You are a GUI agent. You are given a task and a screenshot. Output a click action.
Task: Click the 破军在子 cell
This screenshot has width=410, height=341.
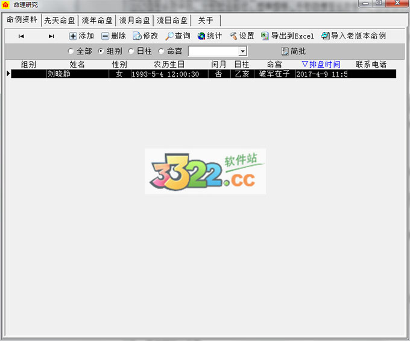pyautogui.click(x=274, y=74)
